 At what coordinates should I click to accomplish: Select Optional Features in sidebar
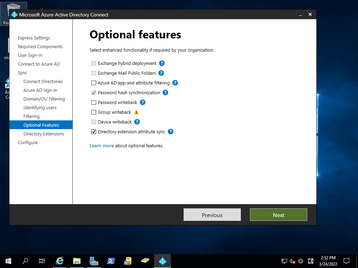[x=41, y=125]
